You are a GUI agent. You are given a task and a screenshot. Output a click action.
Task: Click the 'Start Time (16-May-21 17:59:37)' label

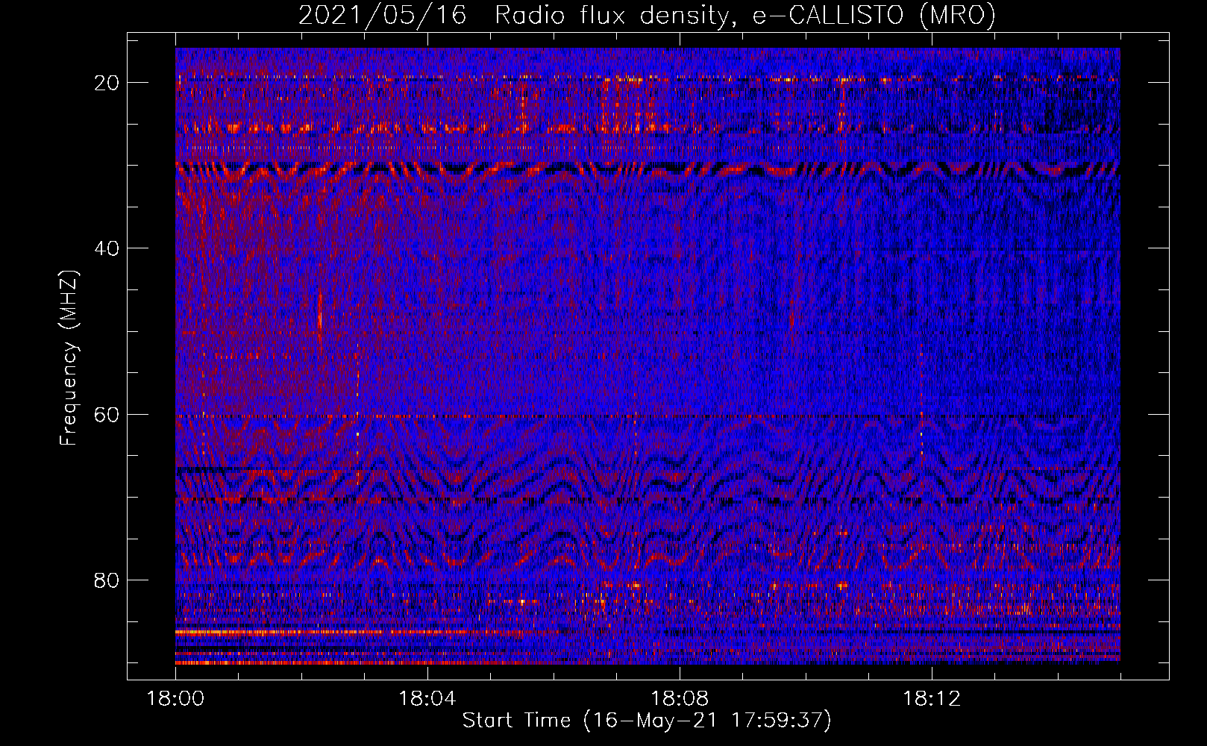click(647, 721)
